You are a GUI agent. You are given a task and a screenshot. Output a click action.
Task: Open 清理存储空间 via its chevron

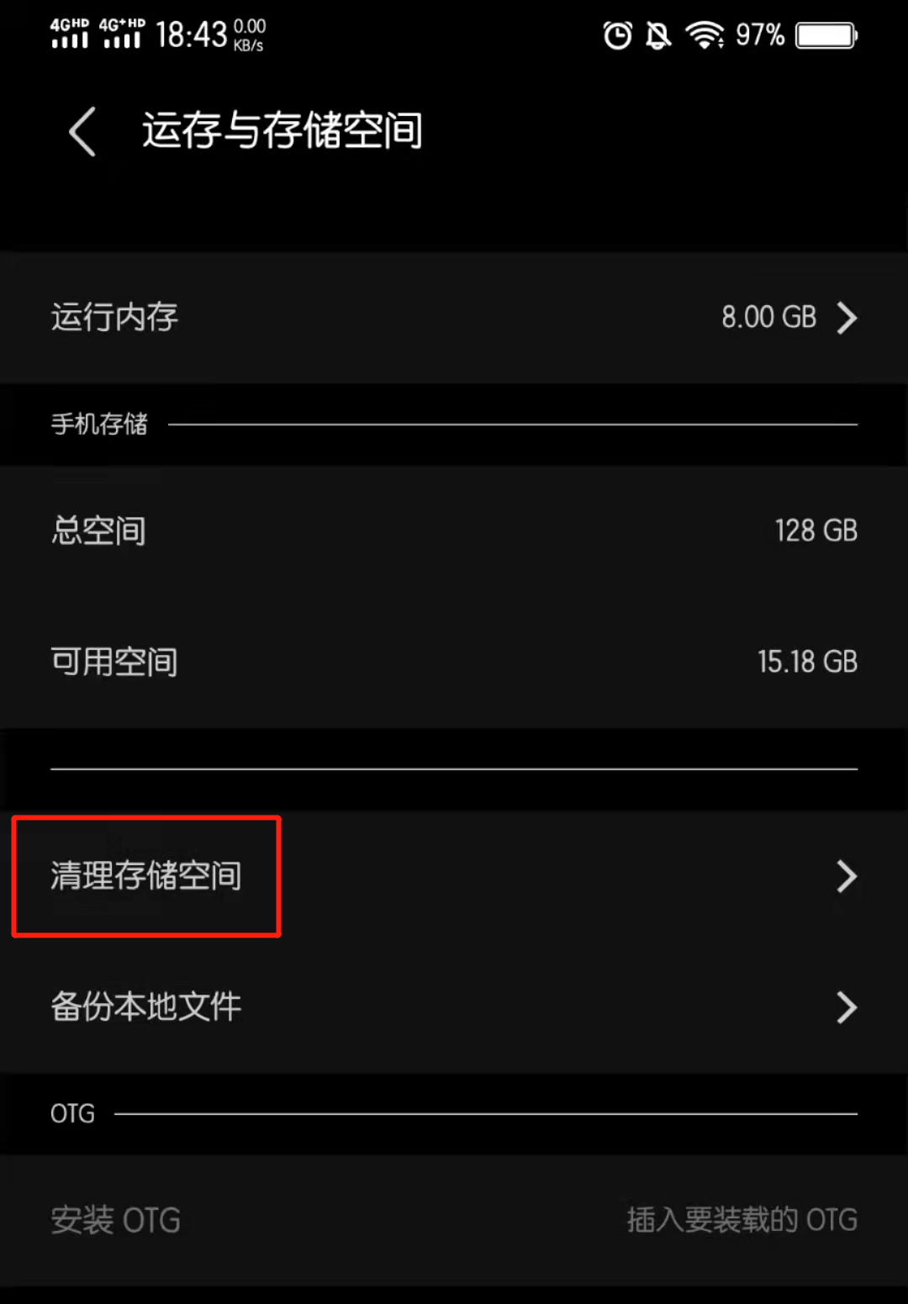[x=847, y=876]
